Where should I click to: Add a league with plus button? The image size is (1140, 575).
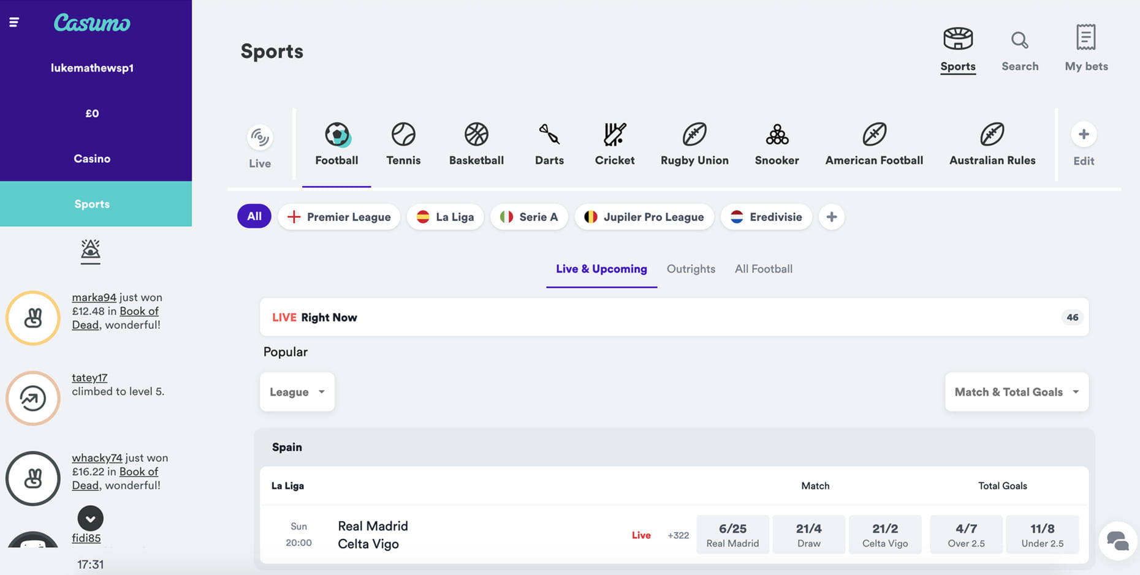click(x=832, y=217)
